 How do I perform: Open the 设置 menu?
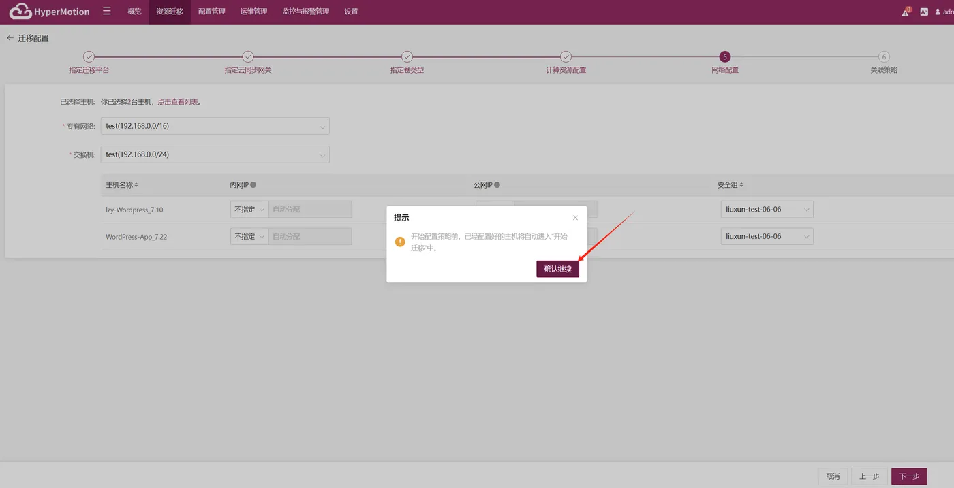(x=351, y=12)
